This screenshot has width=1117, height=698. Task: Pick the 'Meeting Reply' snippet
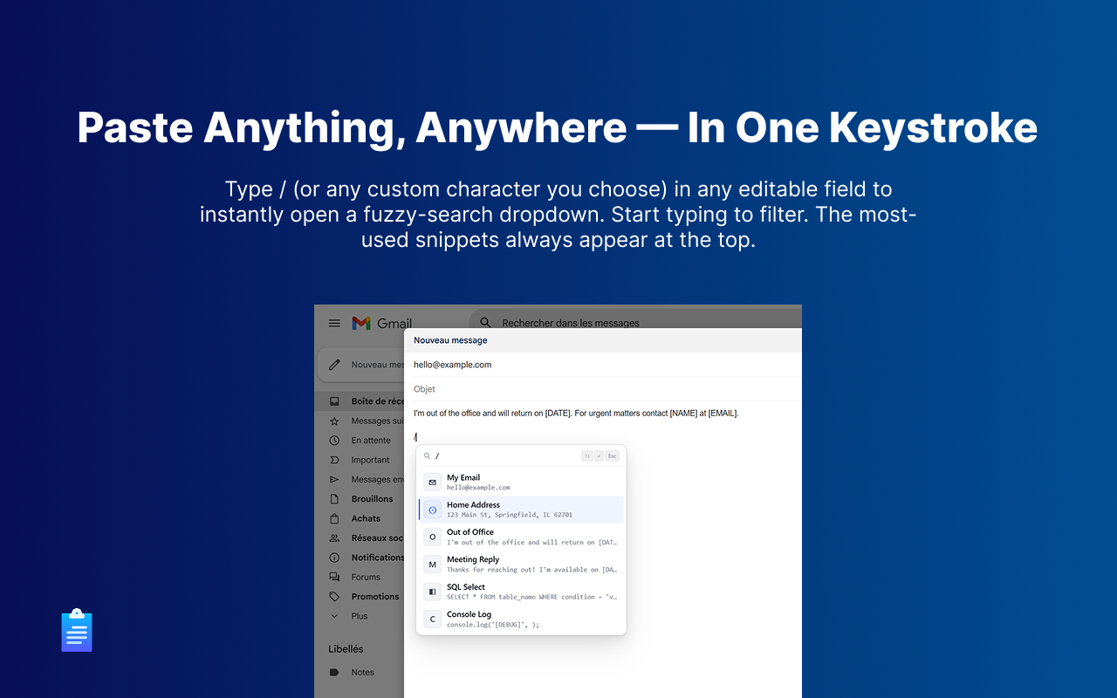521,565
